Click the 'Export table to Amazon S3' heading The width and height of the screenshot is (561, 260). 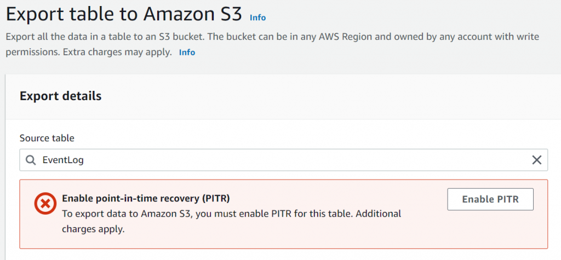click(x=124, y=15)
